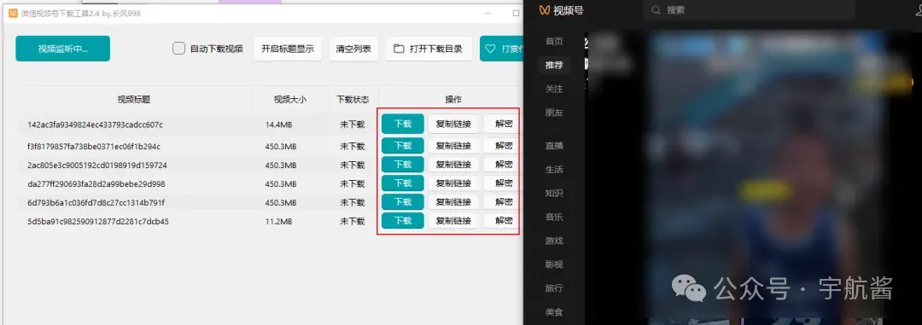Open 生活 category in 视频号 sidebar

(554, 169)
